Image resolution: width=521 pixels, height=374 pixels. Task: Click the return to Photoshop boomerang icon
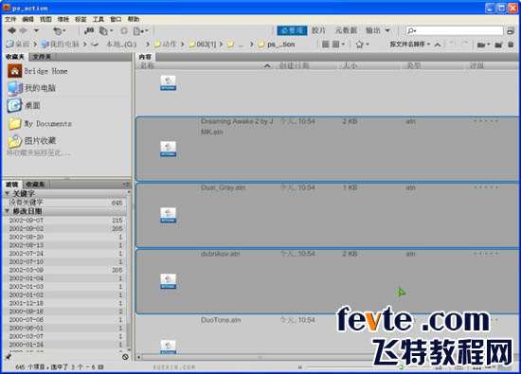click(x=59, y=31)
